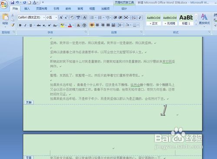
Task: Click the Grow Font icon
Action: tap(61, 18)
